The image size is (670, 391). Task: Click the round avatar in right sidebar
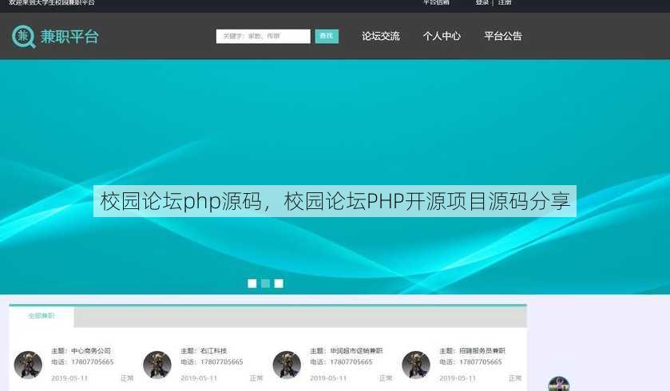pos(558,384)
